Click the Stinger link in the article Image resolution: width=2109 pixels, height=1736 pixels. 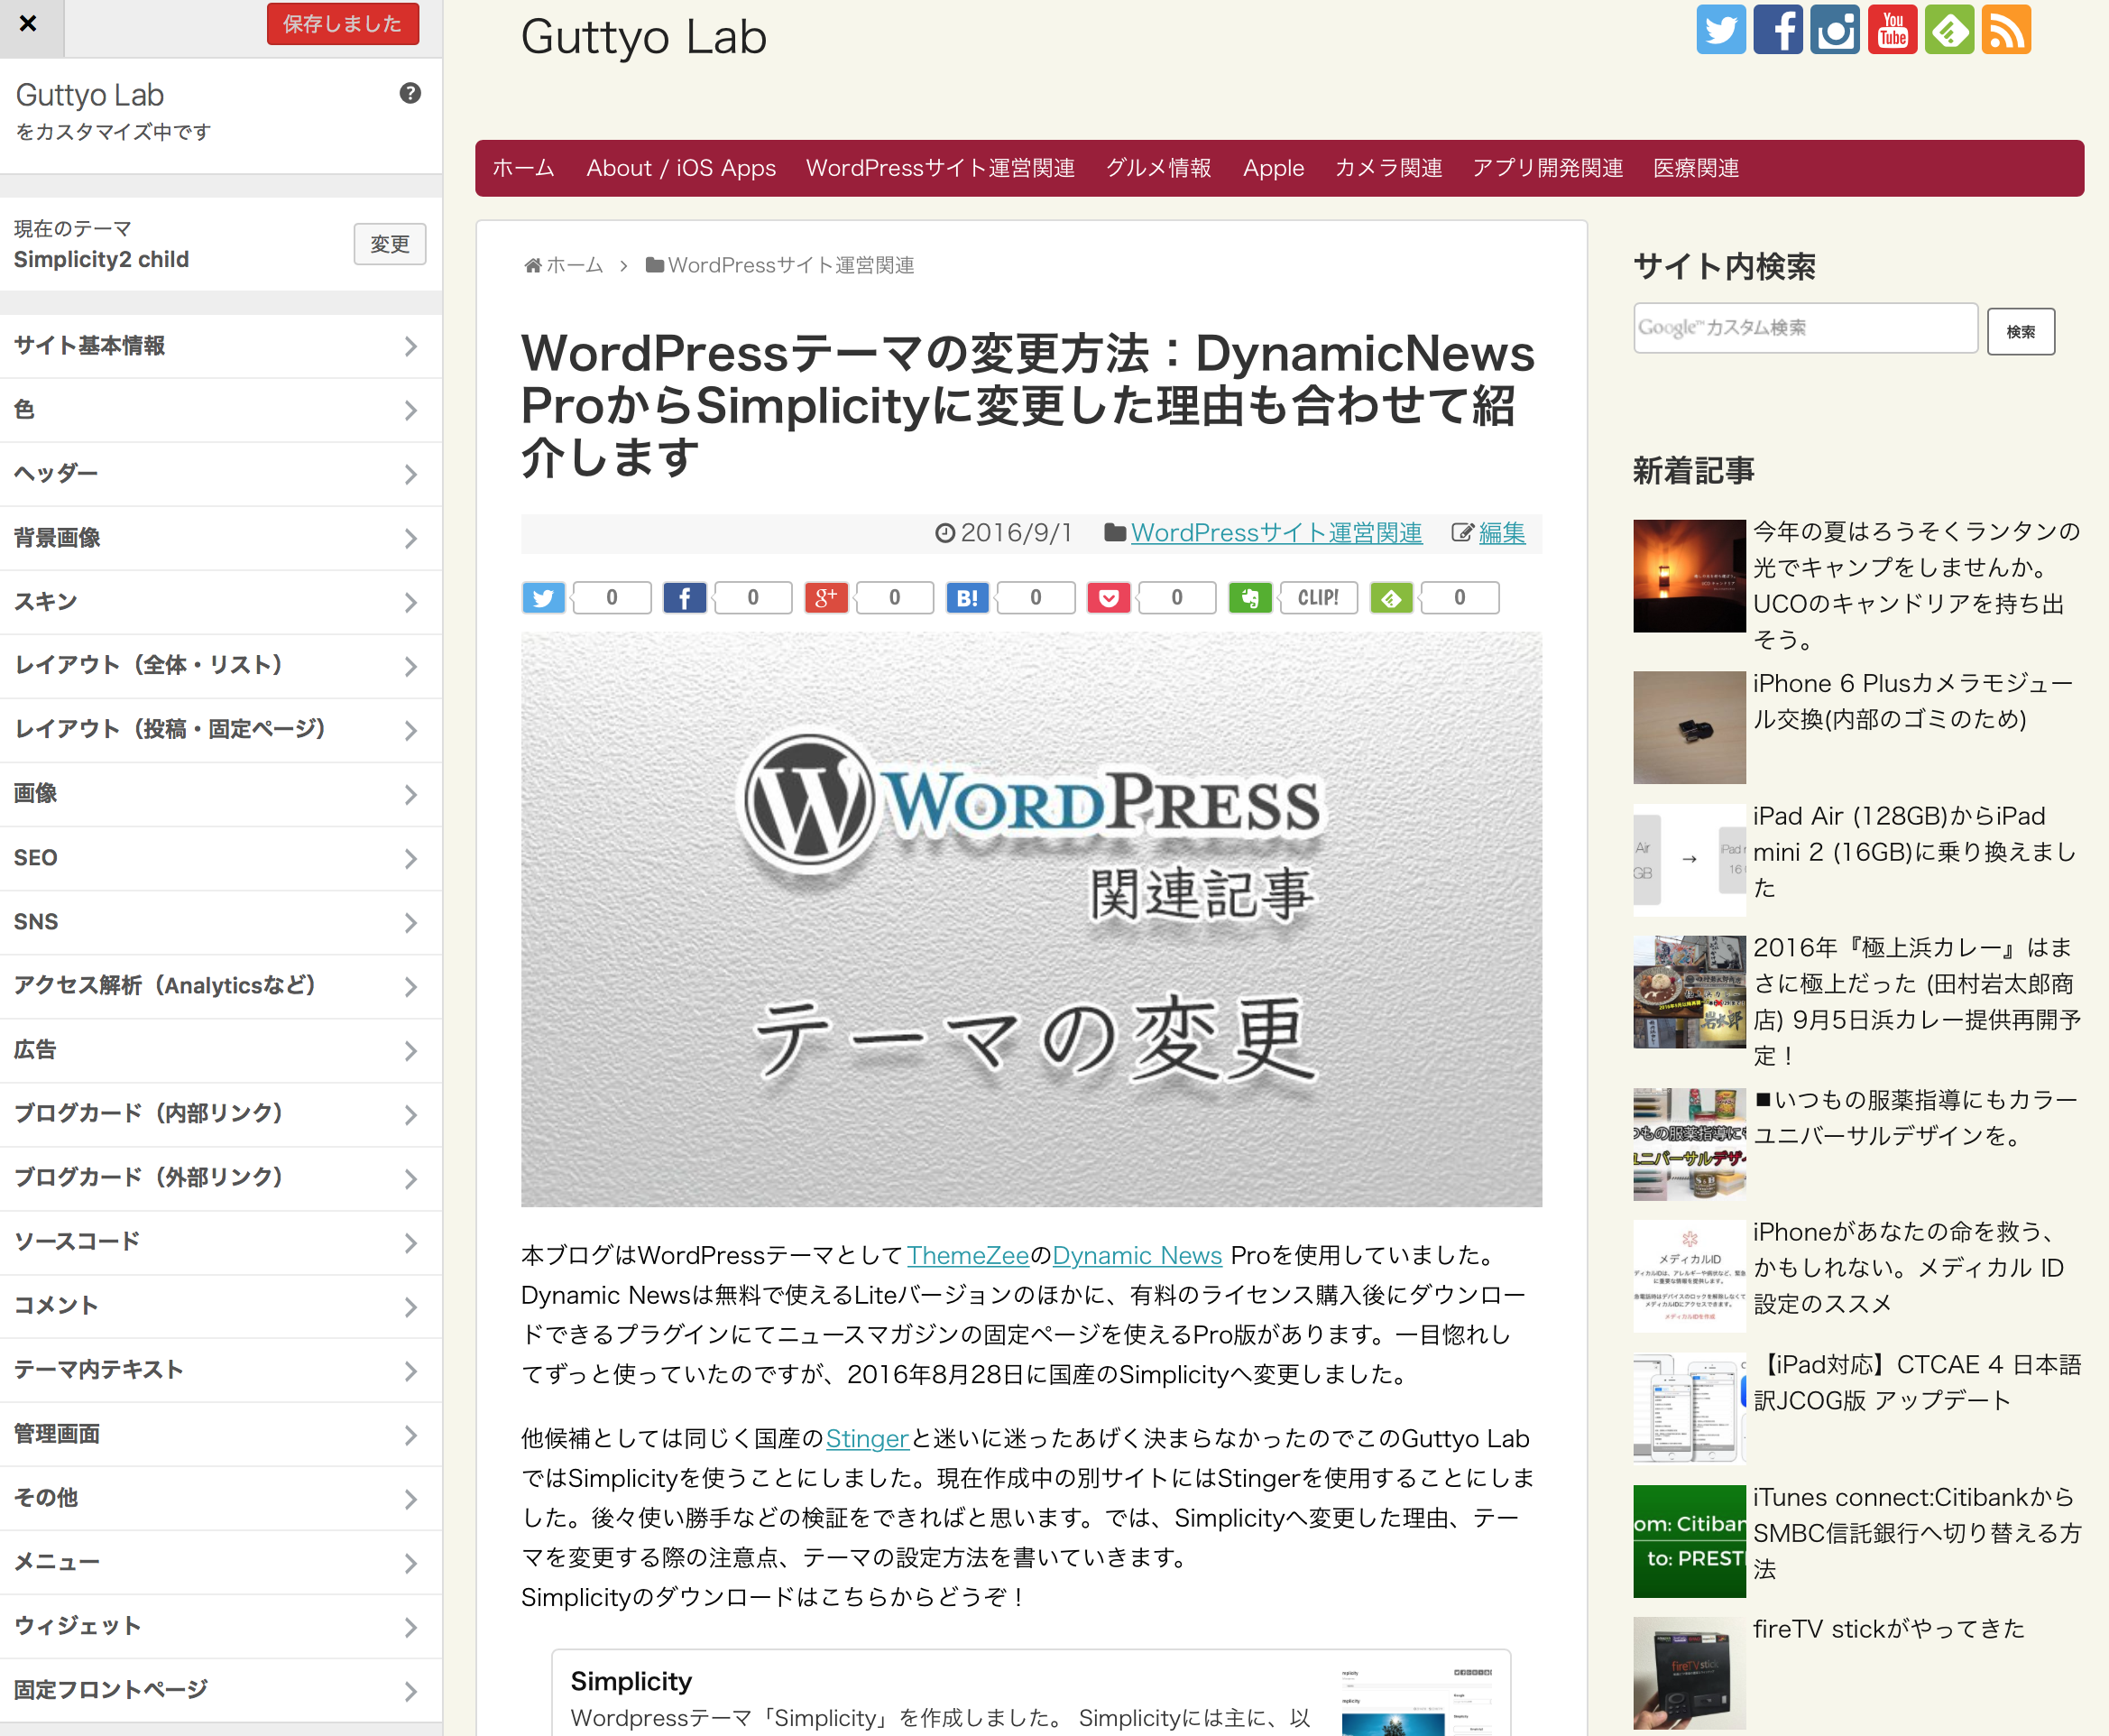coord(867,1438)
